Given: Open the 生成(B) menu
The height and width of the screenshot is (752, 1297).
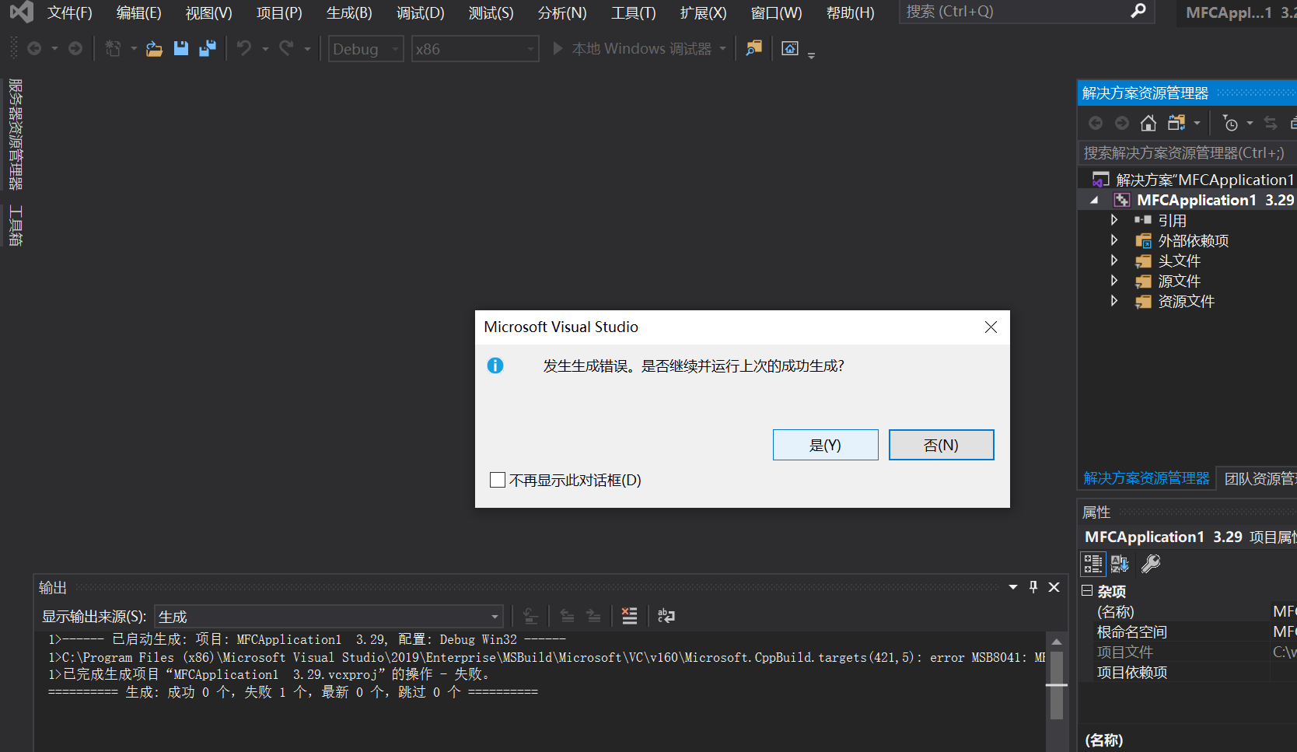Looking at the screenshot, I should tap(348, 12).
